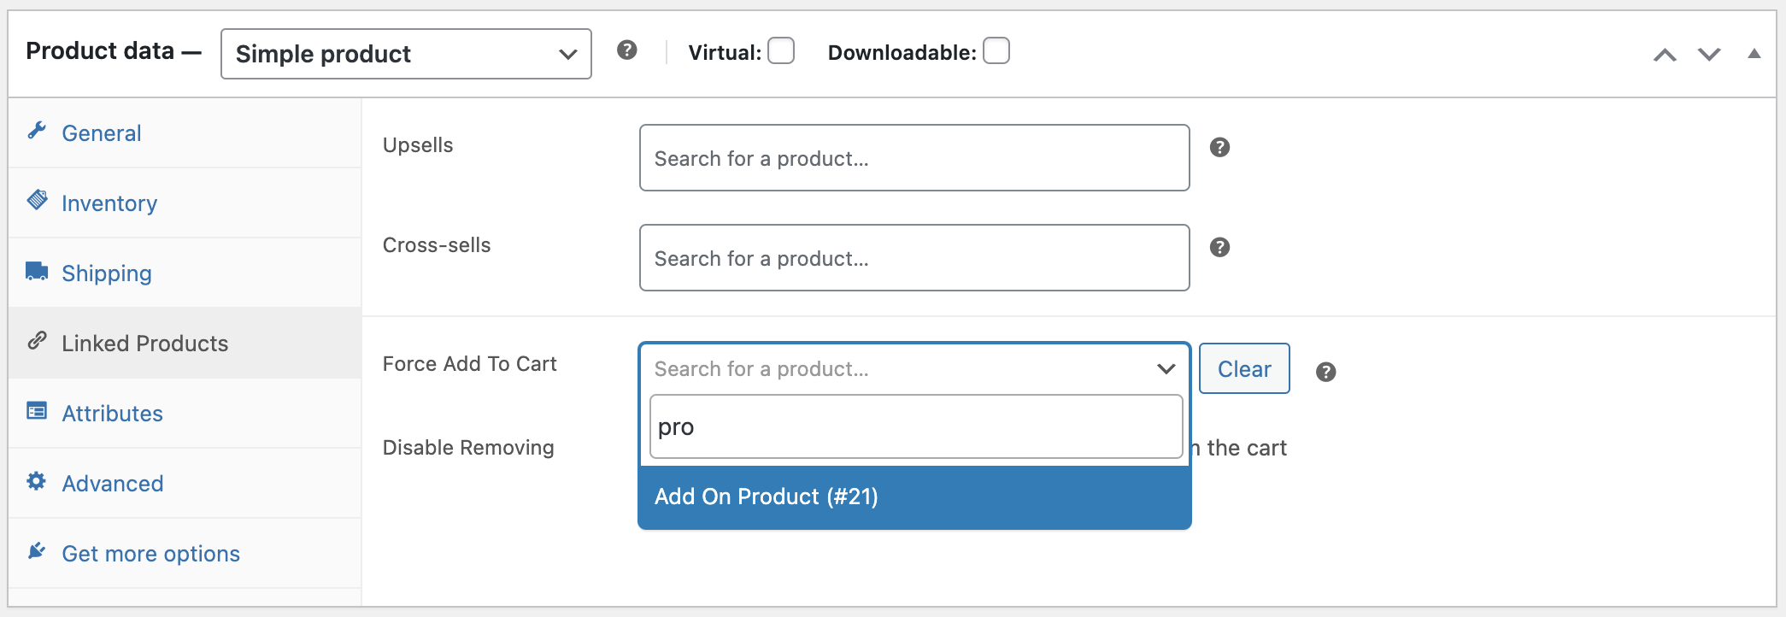Open the Shipping tab
Viewport: 1786px width, 617px height.
click(x=185, y=273)
